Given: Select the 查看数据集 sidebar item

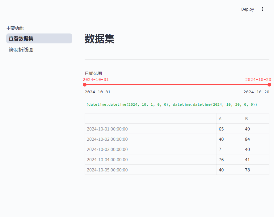Looking at the screenshot, I should click(x=39, y=38).
